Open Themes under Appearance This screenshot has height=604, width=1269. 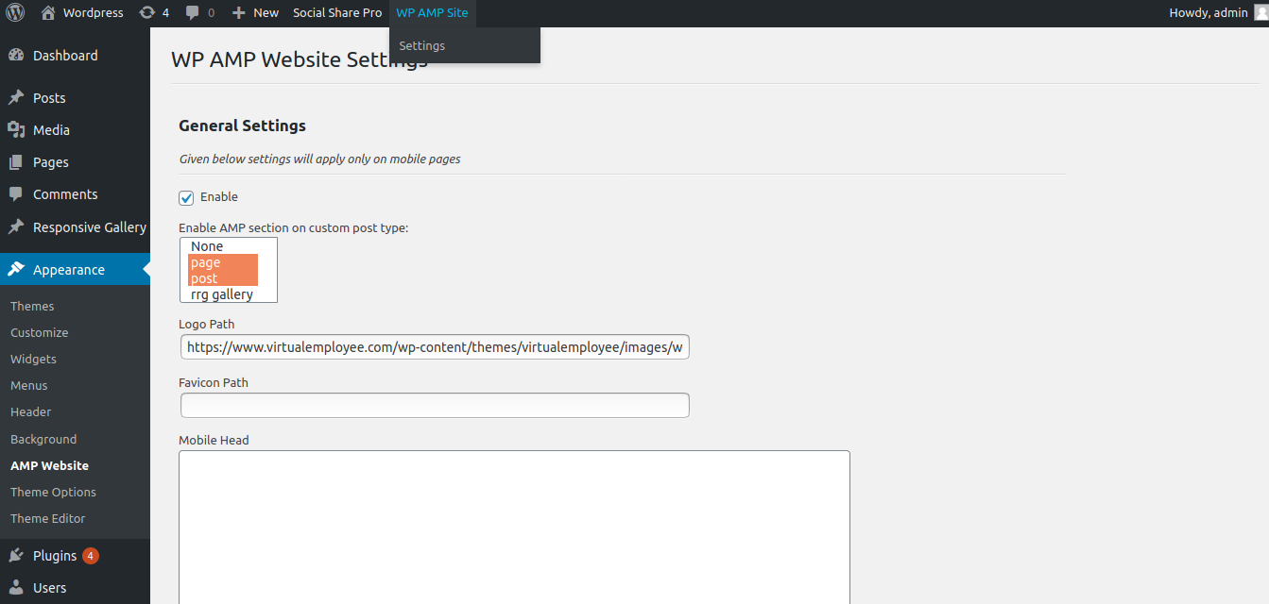click(32, 306)
